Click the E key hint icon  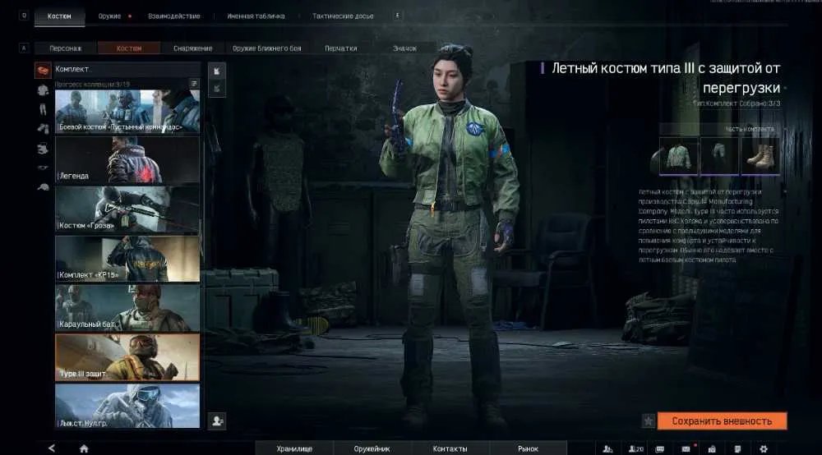pos(397,16)
